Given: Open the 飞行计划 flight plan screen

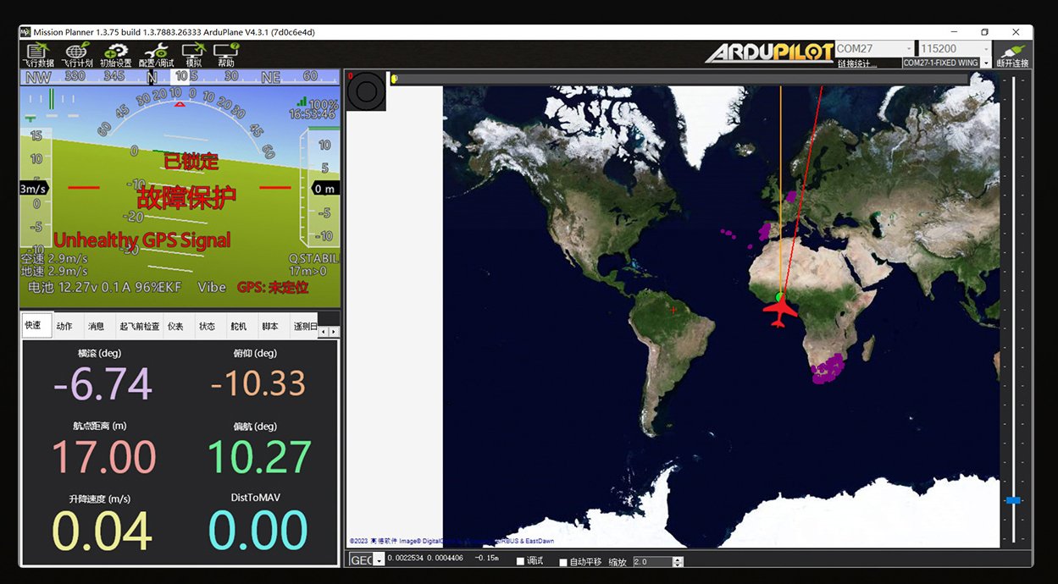Looking at the screenshot, I should (x=77, y=56).
